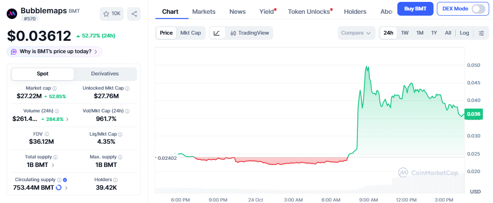Viewport: 493px width, 203px height.
Task: Set chart range to 1Y
Action: pos(434,33)
